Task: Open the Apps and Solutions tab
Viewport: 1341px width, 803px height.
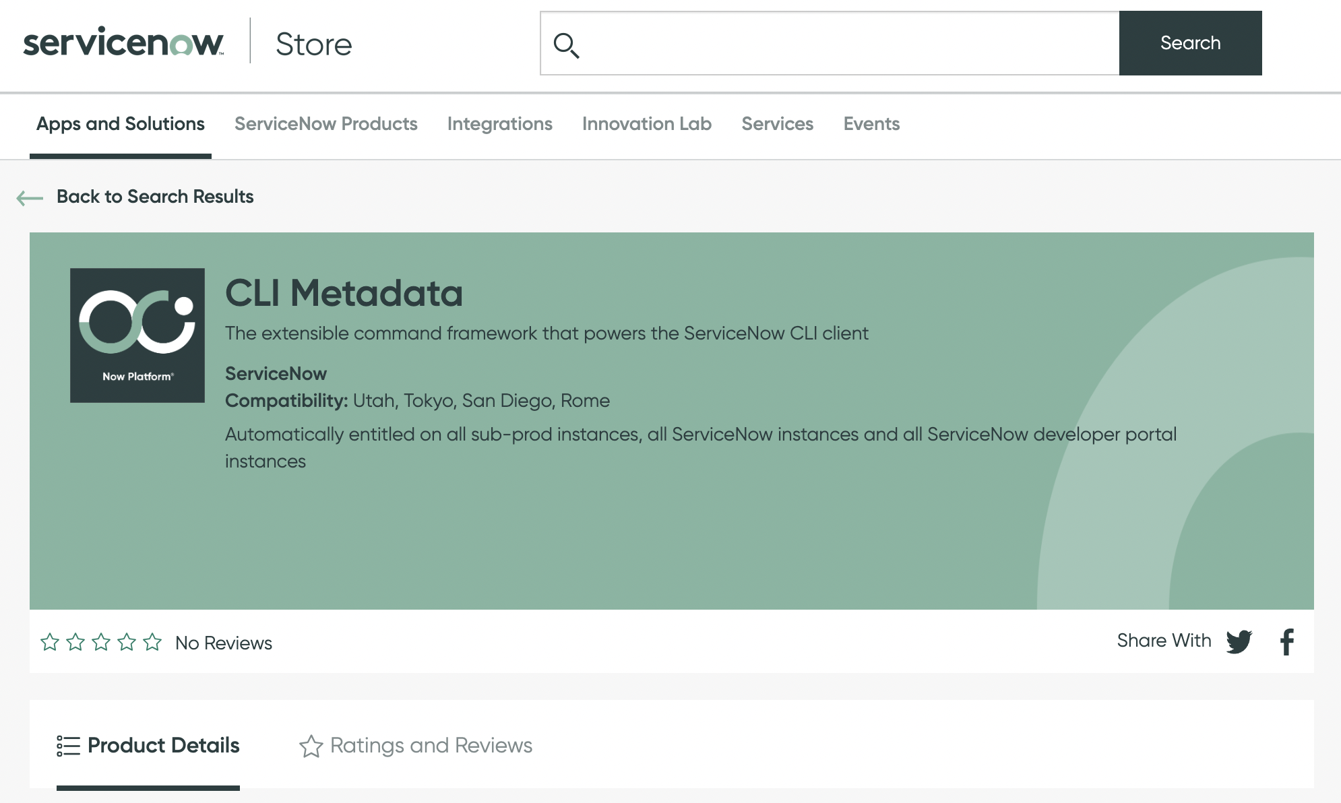Action: click(x=120, y=124)
